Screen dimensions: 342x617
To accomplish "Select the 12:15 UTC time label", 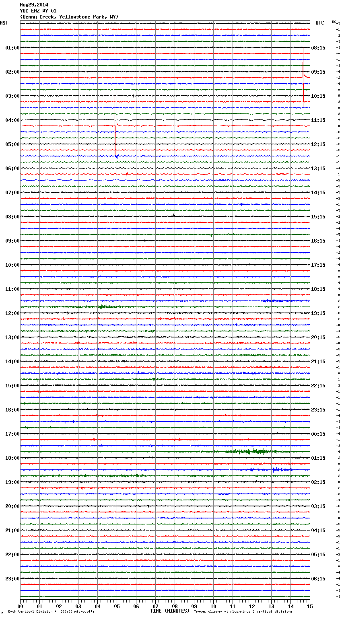I will coord(318,144).
